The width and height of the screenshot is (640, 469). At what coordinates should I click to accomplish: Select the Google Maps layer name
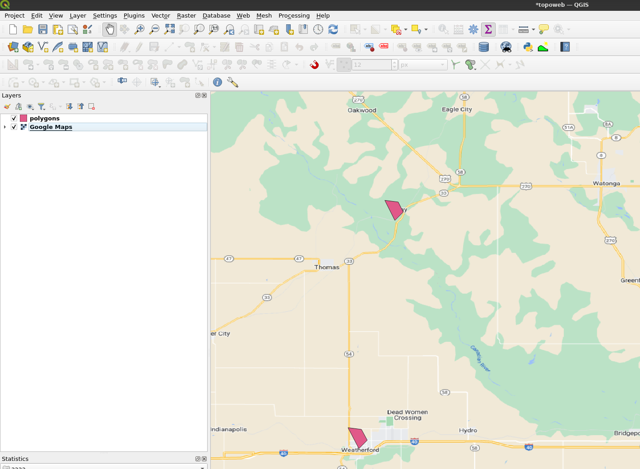(x=51, y=127)
